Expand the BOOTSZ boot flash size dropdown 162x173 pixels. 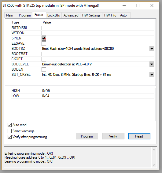point(152,49)
